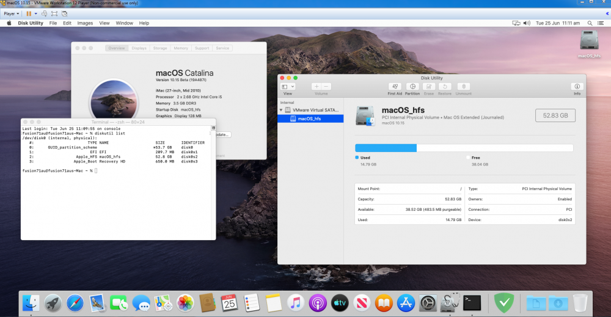Image resolution: width=611 pixels, height=317 pixels.
Task: Open Notification Center in the menu bar
Action: [601, 23]
